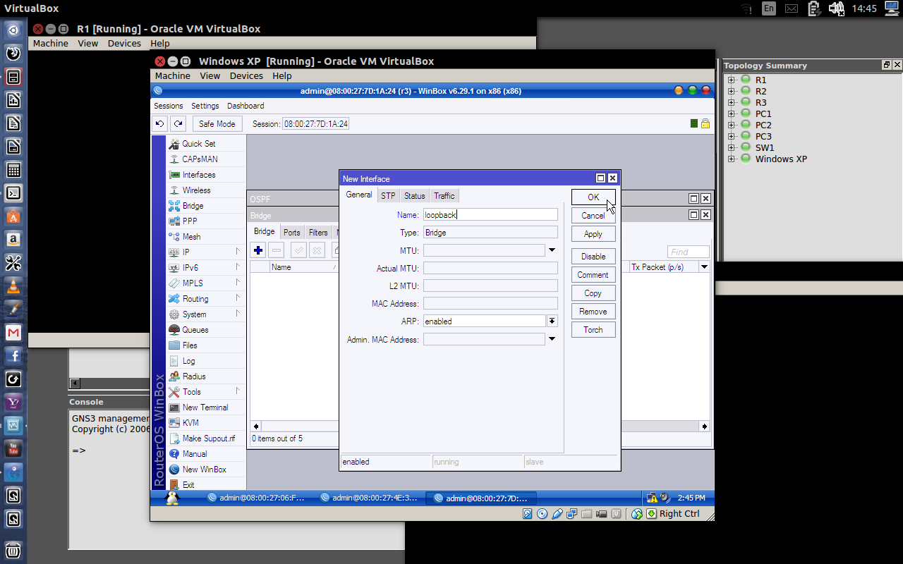This screenshot has height=564, width=903.
Task: Click the remove minus icon in Bridge toolbar
Action: tap(277, 250)
